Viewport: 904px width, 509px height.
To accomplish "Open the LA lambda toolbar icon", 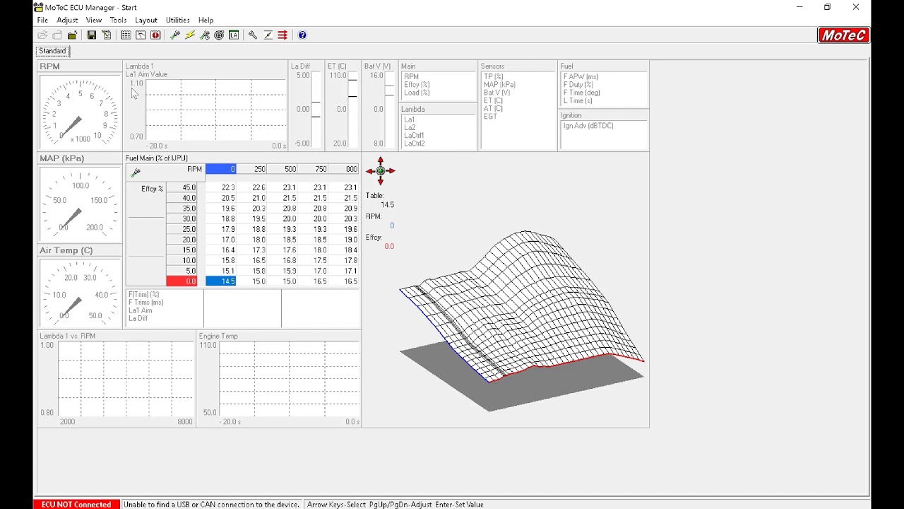I will click(x=234, y=35).
